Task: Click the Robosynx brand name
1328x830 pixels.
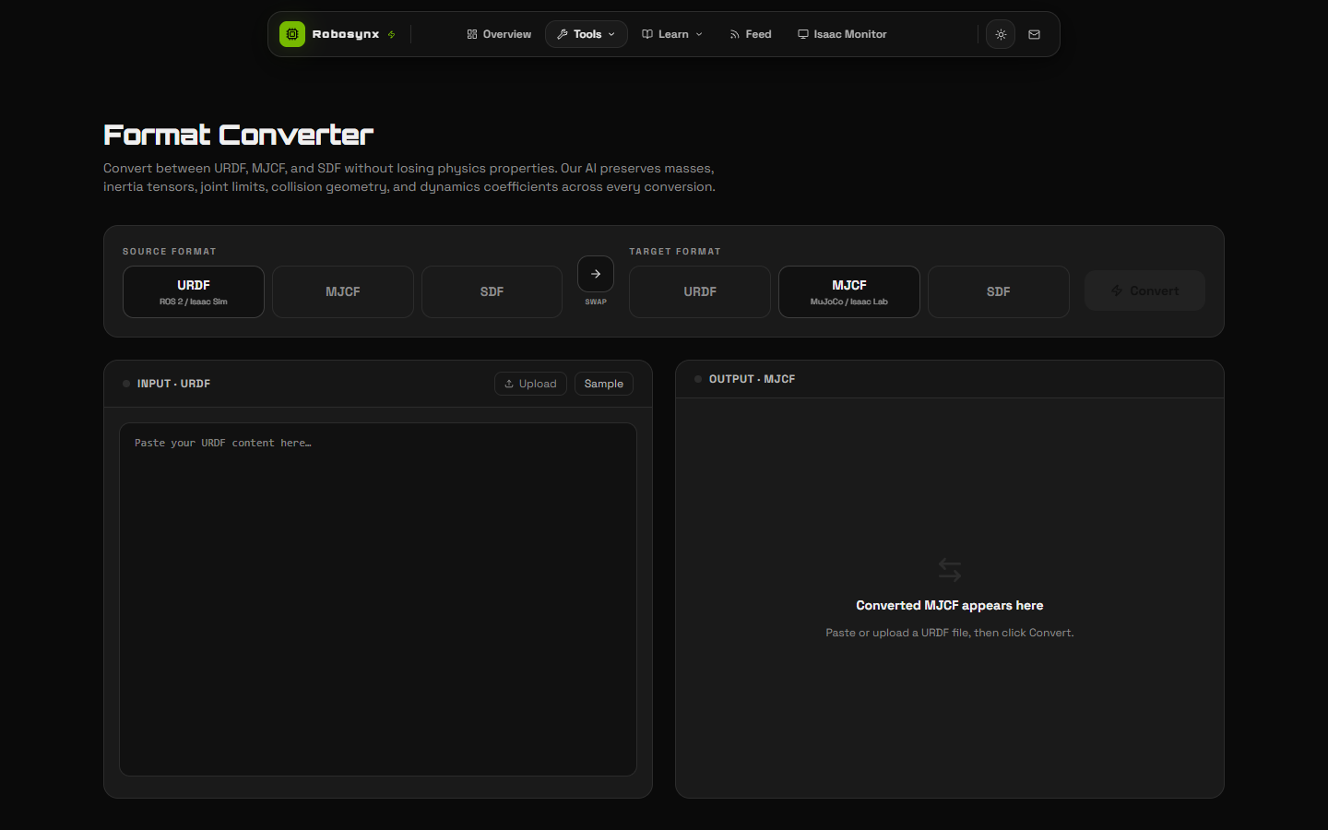Action: pos(346,34)
